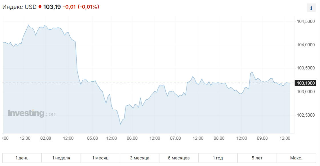320x166 pixels.
Task: Switch chart to 3 месяца period
Action: click(x=139, y=158)
